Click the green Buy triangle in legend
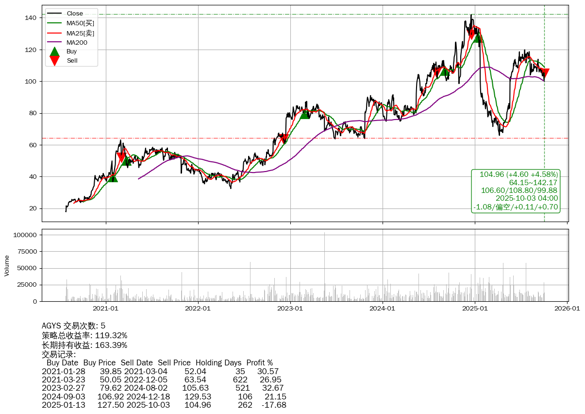 (55, 52)
